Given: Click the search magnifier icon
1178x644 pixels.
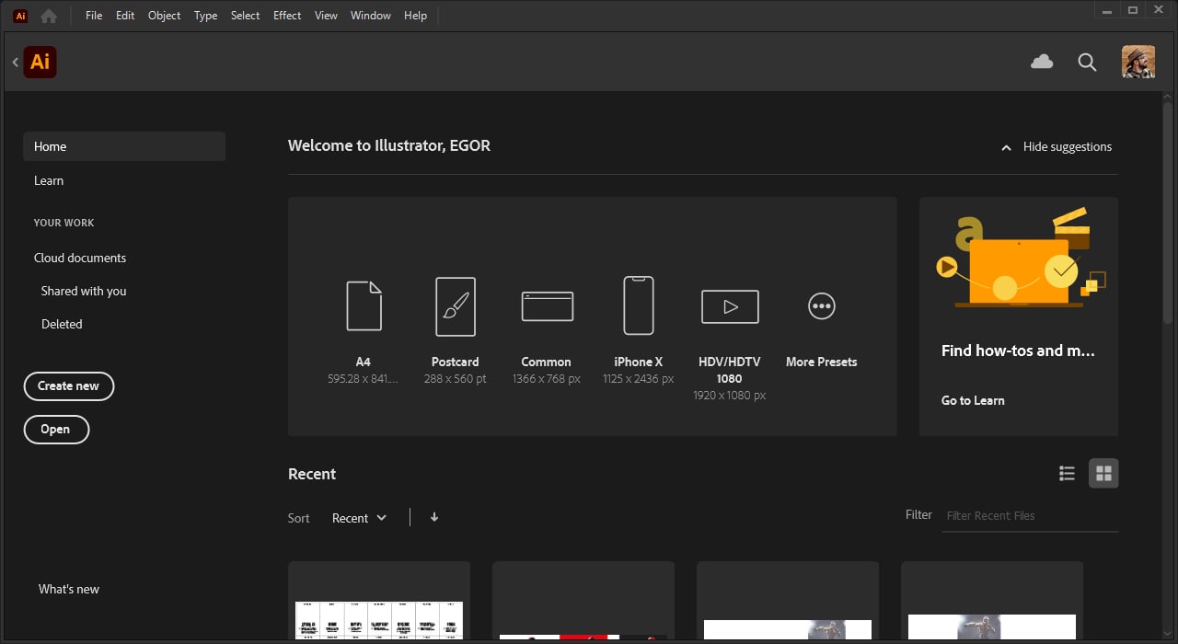Looking at the screenshot, I should [x=1087, y=62].
